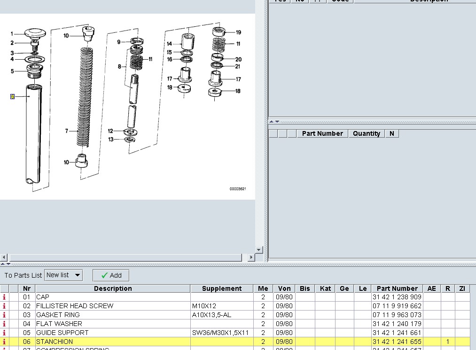Click highlighted callout 6 marker in diagram

(12, 96)
